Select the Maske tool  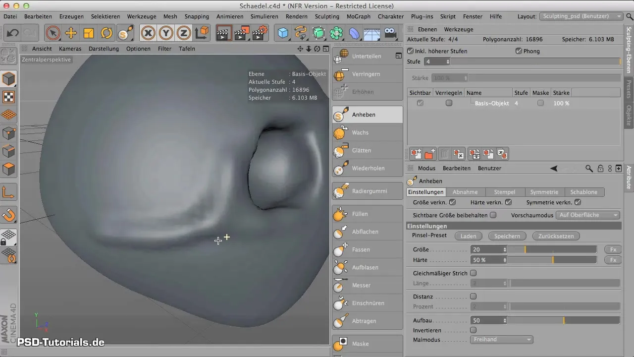pos(368,344)
